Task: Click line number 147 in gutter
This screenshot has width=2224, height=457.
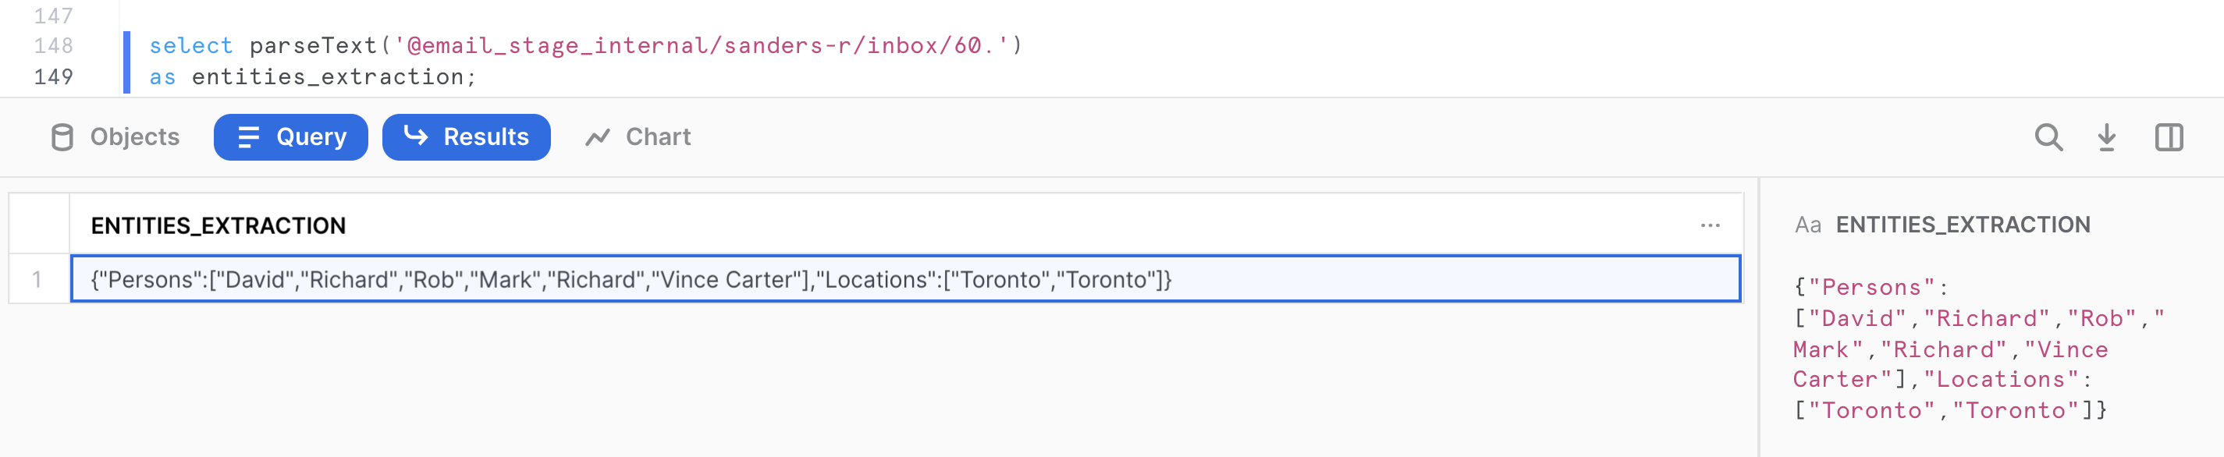Action: click(x=54, y=16)
